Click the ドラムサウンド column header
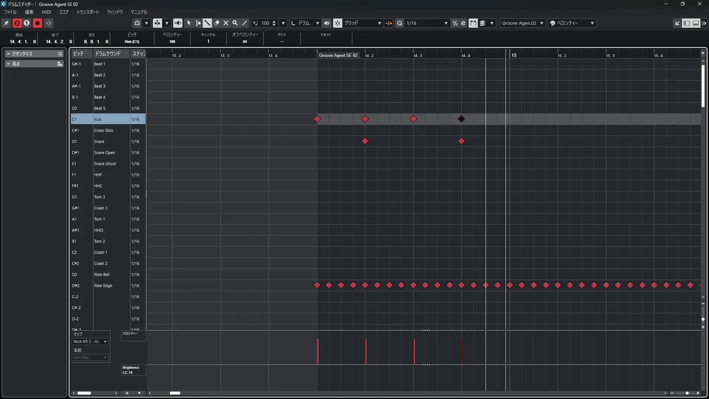 tap(108, 54)
